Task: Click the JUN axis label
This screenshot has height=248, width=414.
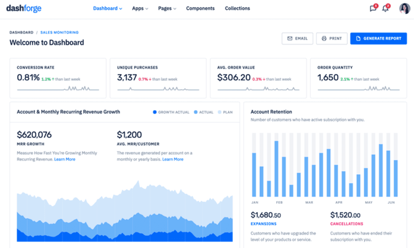Action: 391,203
